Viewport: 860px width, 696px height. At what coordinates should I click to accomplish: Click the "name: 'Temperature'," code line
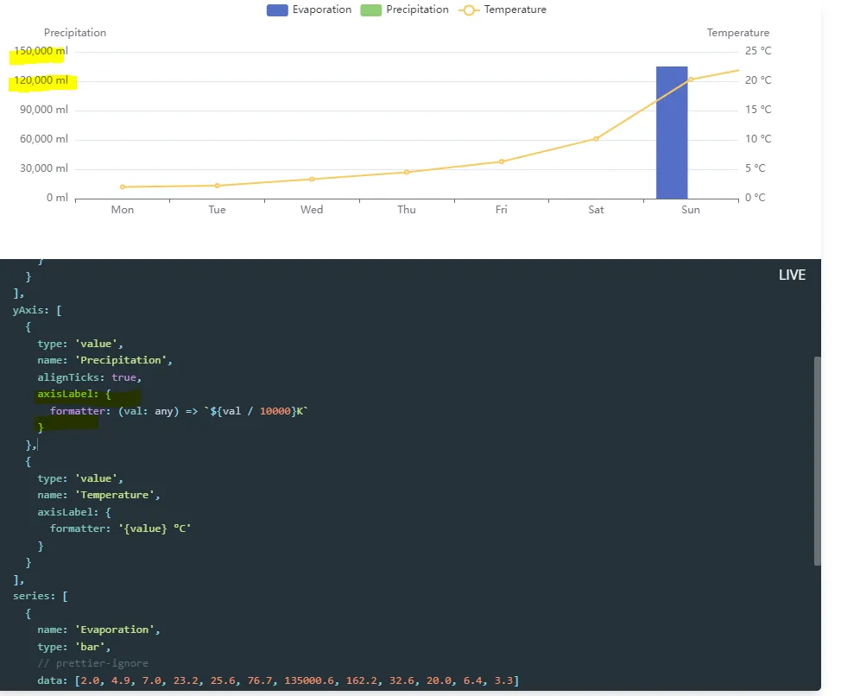point(98,496)
